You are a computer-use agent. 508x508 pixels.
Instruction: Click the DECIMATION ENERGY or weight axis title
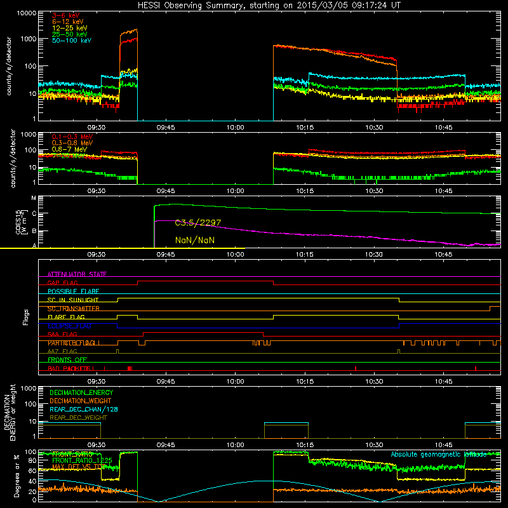(x=10, y=412)
